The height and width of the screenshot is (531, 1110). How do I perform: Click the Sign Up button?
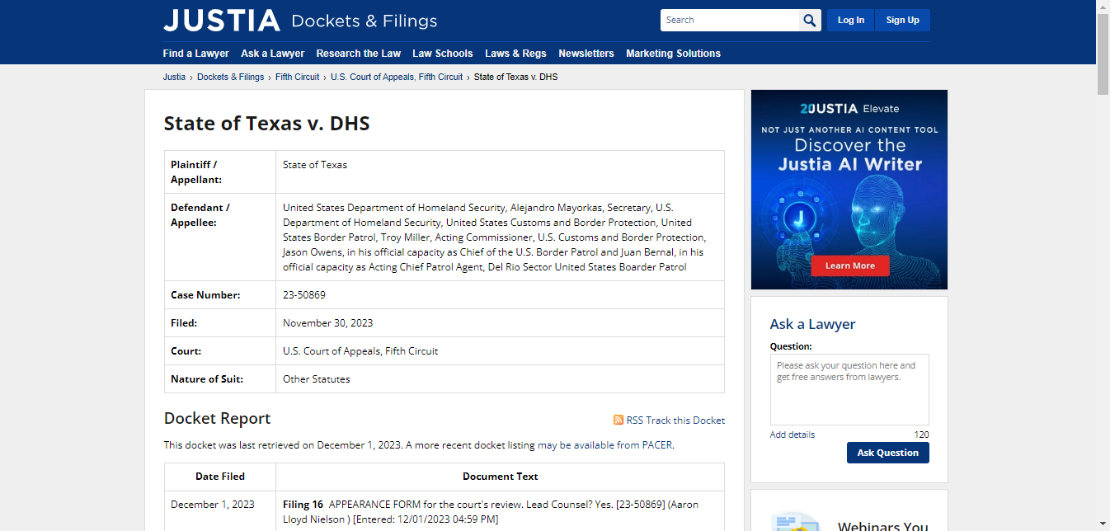click(x=903, y=21)
